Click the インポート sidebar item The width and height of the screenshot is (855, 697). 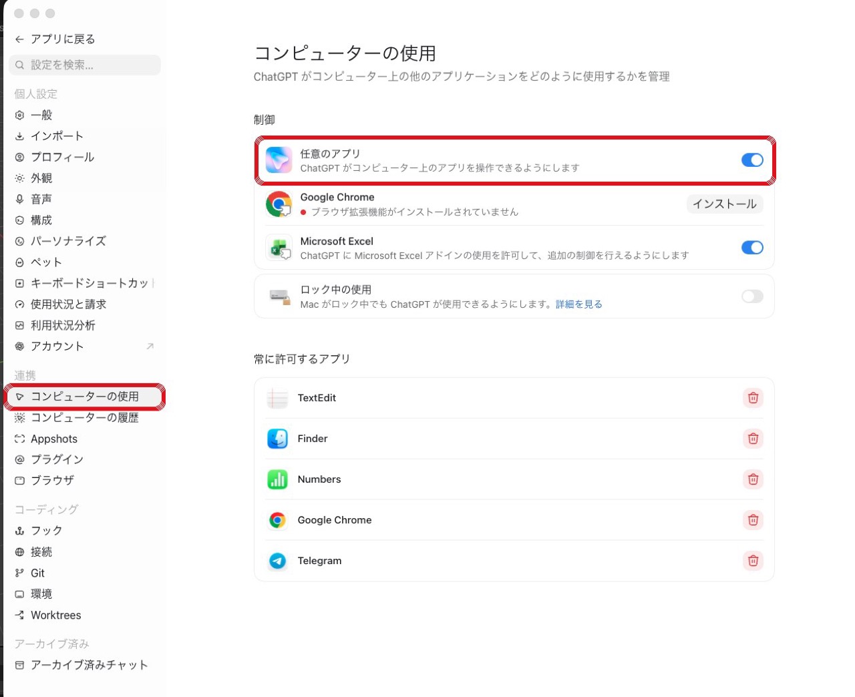coord(85,136)
